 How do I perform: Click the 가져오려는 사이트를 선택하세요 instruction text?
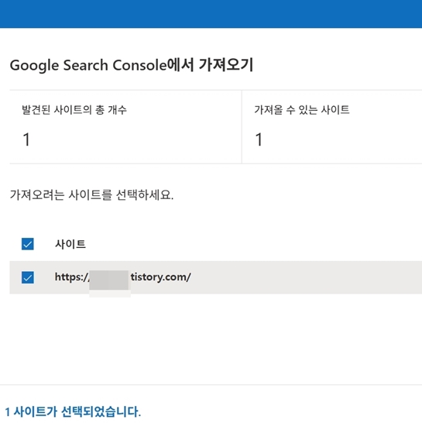click(x=91, y=194)
